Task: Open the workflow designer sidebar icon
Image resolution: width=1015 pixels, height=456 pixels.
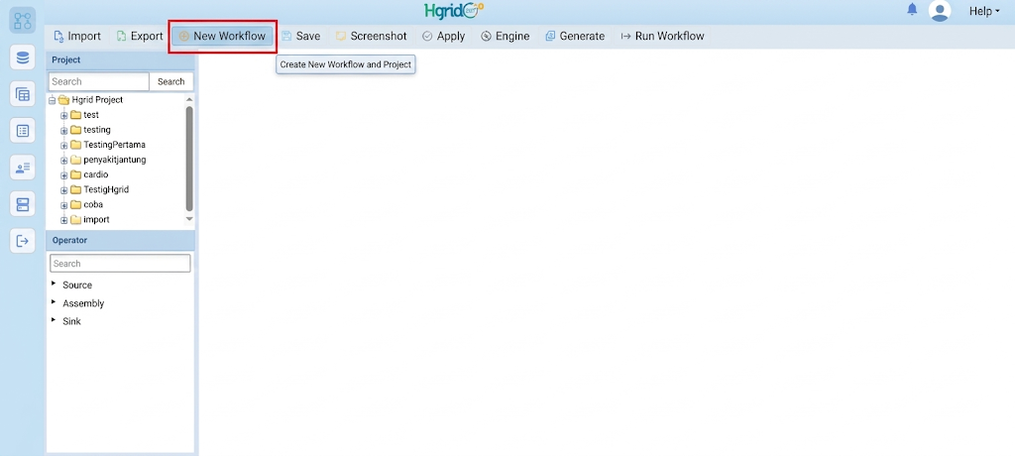Action: 23,20
